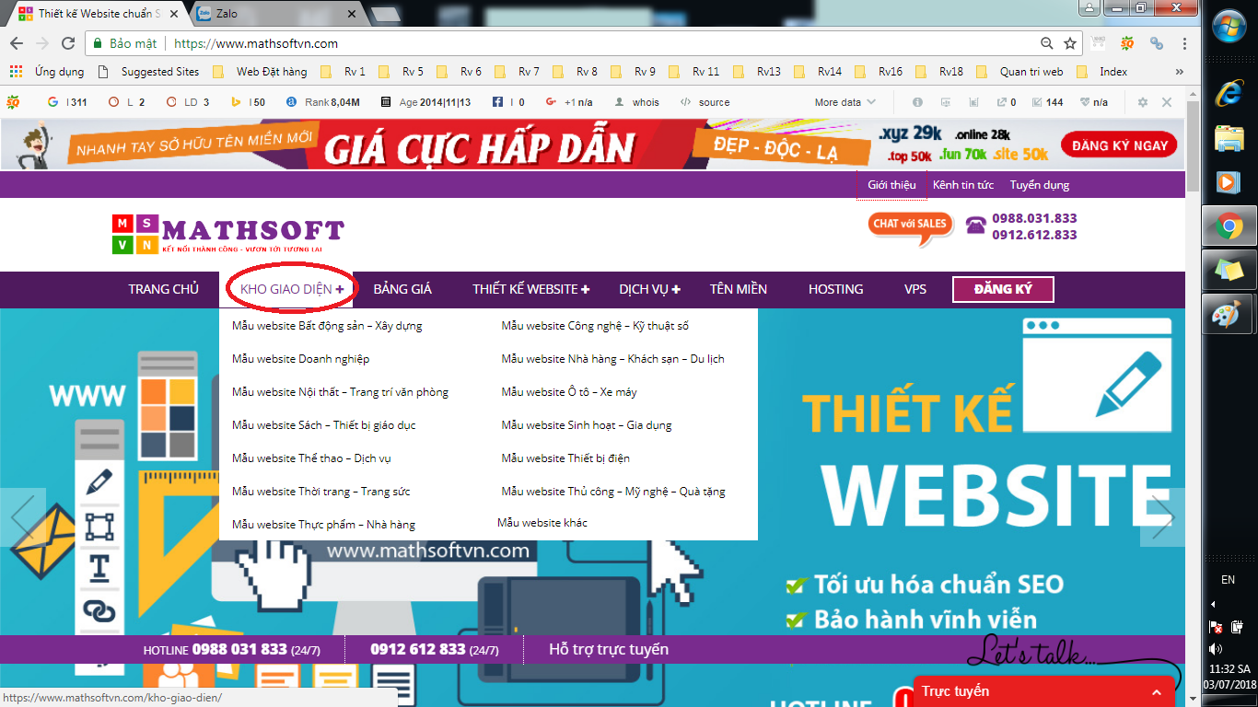Select Mẫu website Doanh nghiệp
1258x707 pixels.
[301, 359]
